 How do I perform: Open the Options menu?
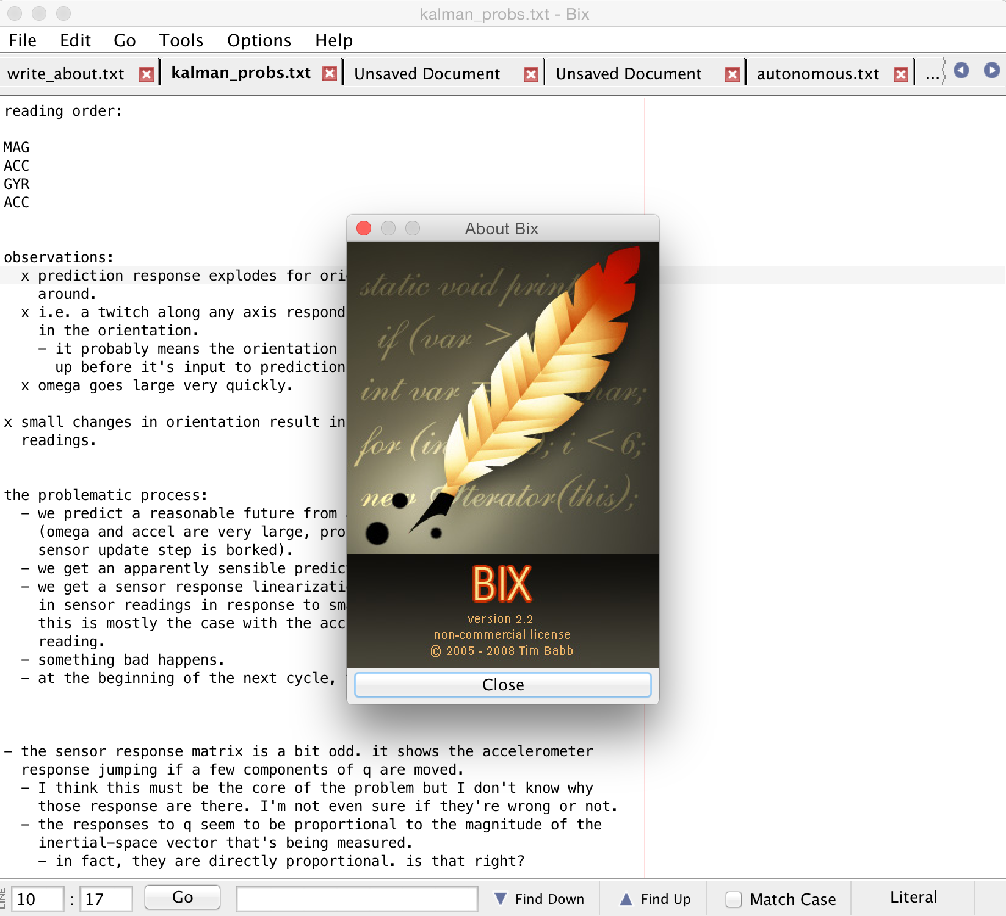point(259,40)
